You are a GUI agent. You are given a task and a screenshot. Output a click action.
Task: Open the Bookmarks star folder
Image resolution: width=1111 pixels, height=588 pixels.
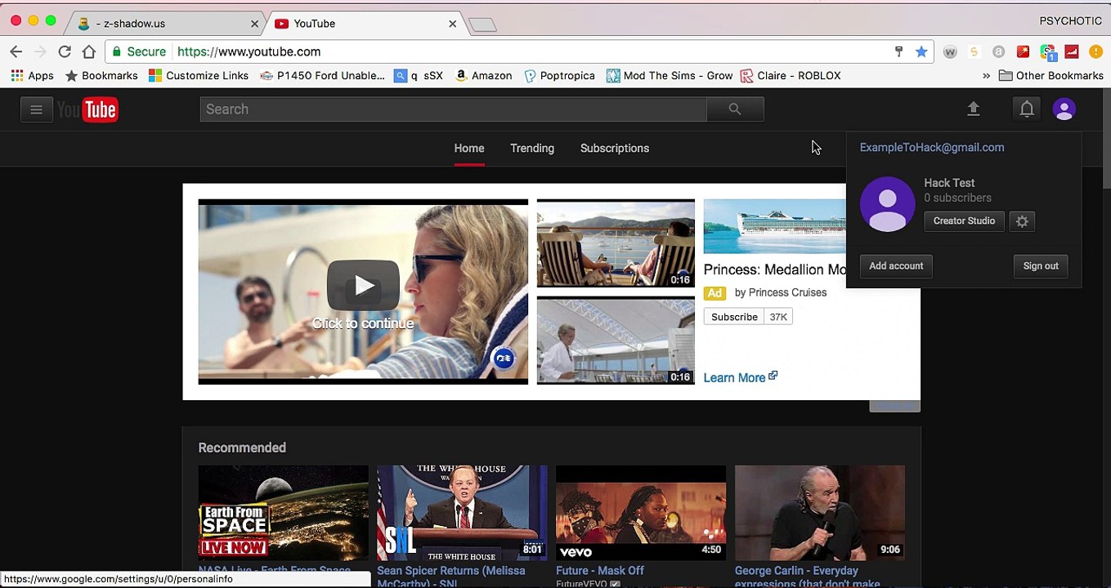click(x=101, y=75)
